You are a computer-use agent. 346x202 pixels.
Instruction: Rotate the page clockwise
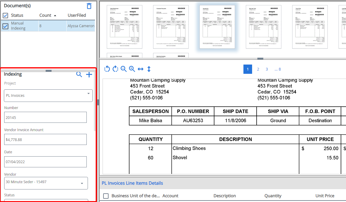(x=115, y=69)
